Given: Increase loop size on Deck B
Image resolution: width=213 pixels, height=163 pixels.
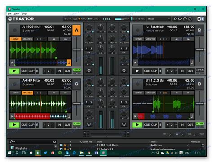Looking at the screenshot, I should 176,71.
